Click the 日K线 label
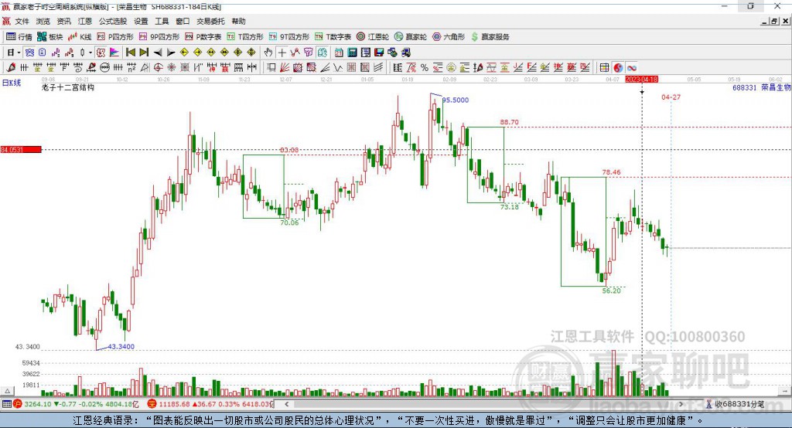 pos(12,83)
